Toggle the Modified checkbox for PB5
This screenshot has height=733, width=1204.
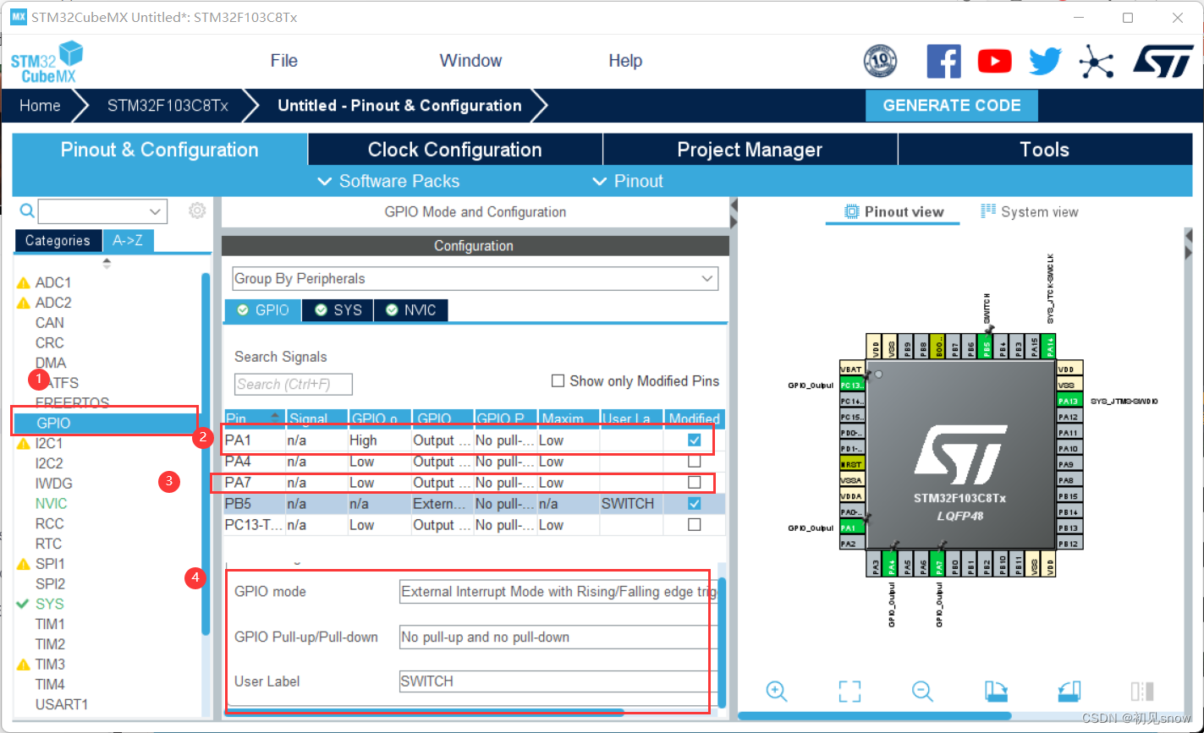(695, 504)
